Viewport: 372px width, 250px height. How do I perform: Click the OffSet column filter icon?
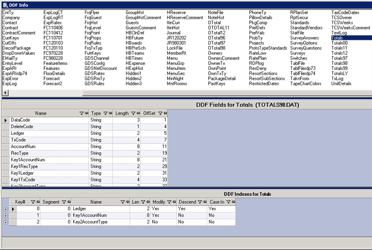[160, 113]
